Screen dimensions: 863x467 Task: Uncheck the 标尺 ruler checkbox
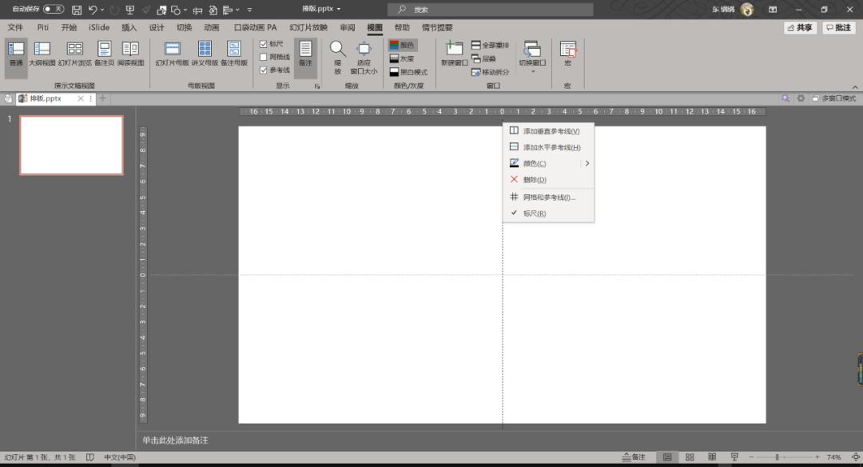click(x=264, y=44)
